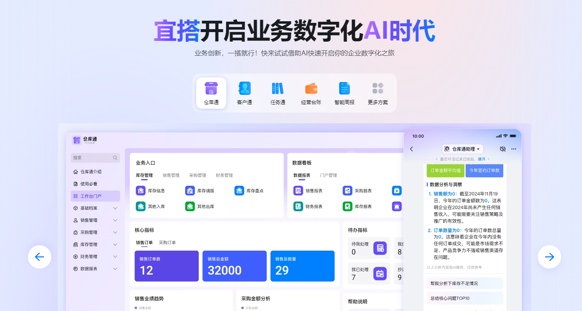Viewport: 582px width, 311px height.
Task: Open the 仓库通助理 dropdown
Action: [x=462, y=149]
